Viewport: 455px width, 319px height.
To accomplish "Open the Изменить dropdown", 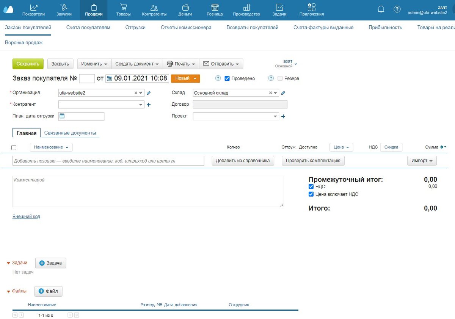I will coord(94,64).
